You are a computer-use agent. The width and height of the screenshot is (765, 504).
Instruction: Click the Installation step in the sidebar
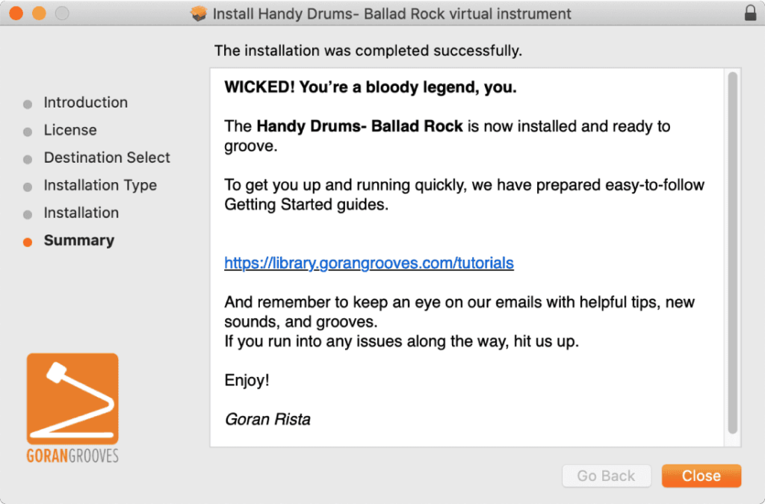pyautogui.click(x=81, y=213)
